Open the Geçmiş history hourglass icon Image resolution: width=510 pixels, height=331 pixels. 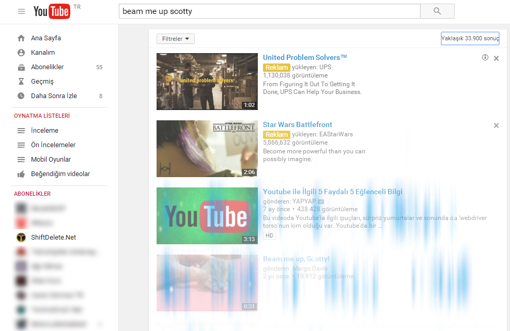[21, 81]
